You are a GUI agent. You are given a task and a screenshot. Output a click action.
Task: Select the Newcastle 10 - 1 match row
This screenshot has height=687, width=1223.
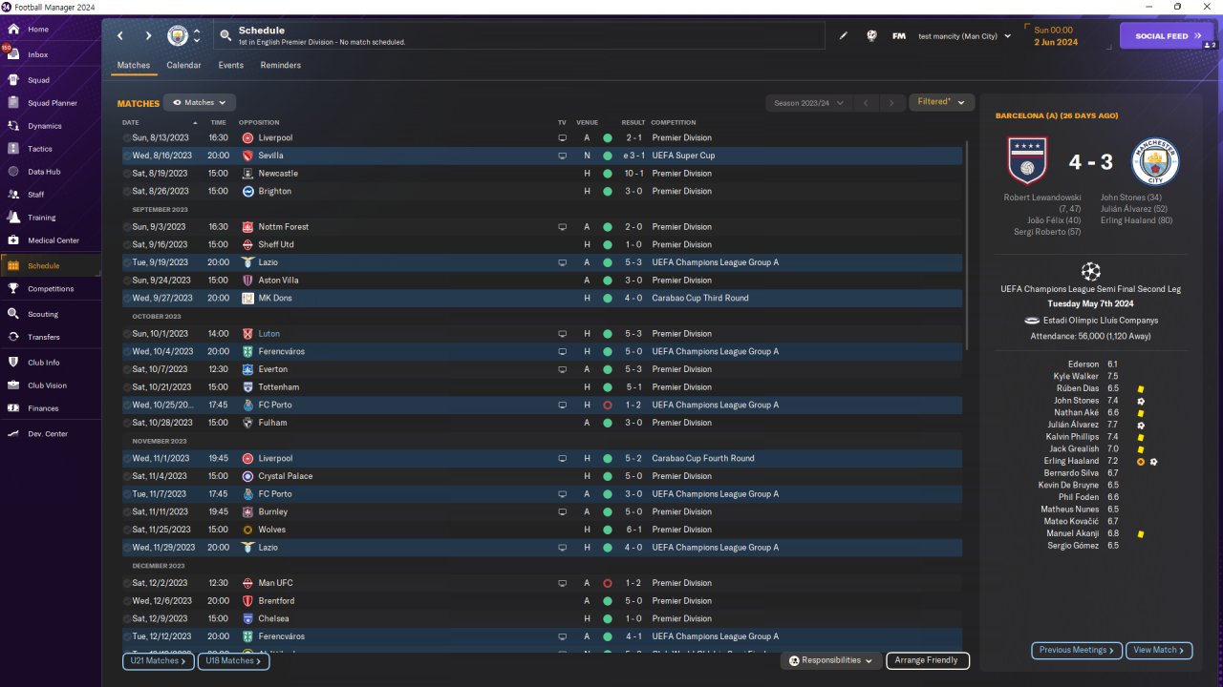[542, 174]
